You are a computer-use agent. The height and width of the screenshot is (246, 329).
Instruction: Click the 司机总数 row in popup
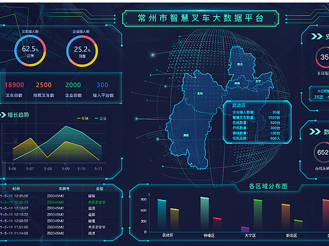(256, 138)
